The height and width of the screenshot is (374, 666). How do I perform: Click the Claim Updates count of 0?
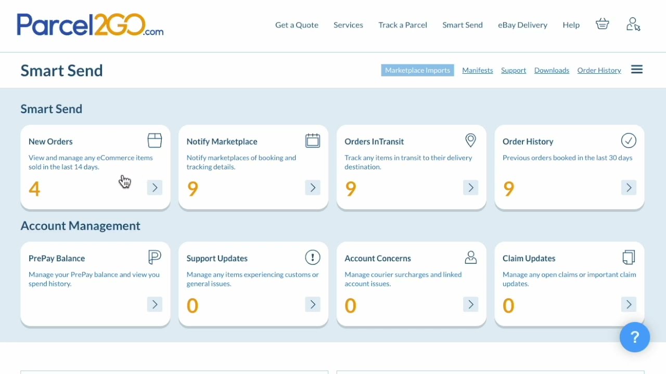[x=508, y=306]
